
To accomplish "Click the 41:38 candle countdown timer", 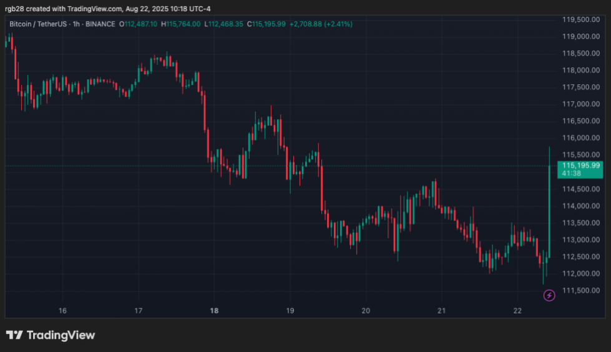I will click(x=572, y=173).
